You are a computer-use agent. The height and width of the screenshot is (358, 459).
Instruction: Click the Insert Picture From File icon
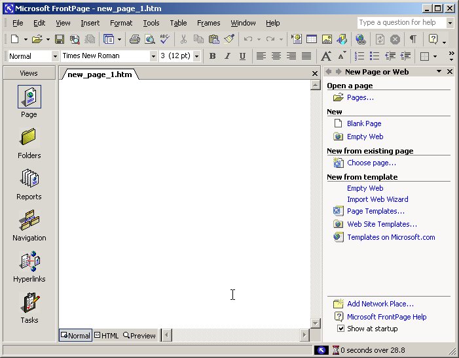click(x=327, y=39)
